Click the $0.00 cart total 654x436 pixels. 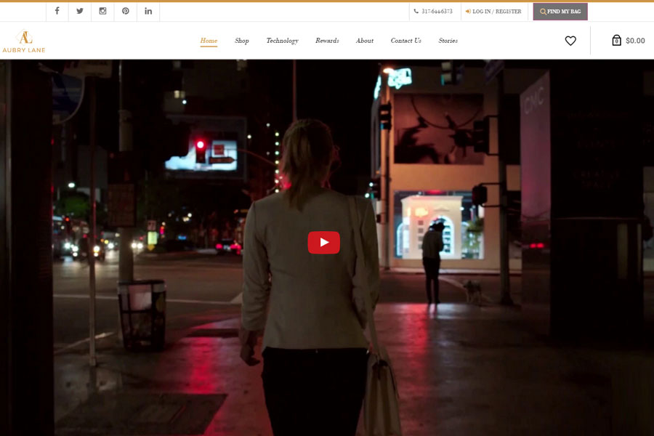[635, 41]
